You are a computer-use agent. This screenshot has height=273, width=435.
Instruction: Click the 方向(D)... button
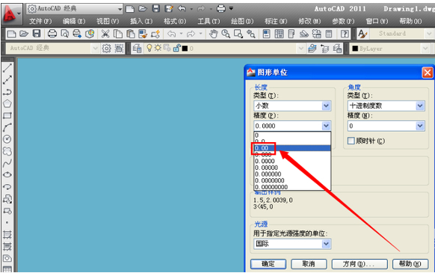click(360, 264)
